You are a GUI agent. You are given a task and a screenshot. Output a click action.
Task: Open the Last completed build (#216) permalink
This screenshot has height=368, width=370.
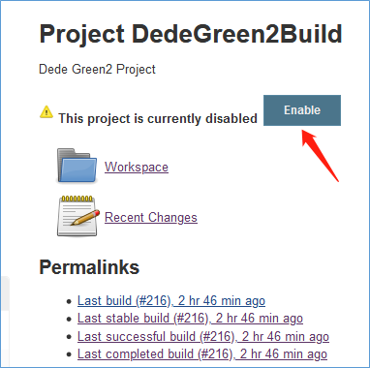coord(202,354)
